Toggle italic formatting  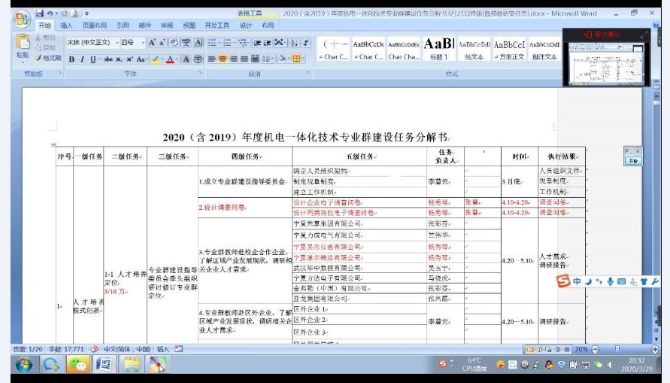[x=83, y=59]
